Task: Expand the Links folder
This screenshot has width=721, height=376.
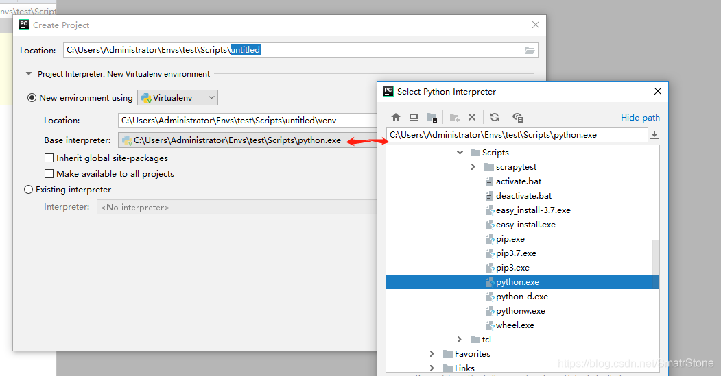Action: point(432,368)
